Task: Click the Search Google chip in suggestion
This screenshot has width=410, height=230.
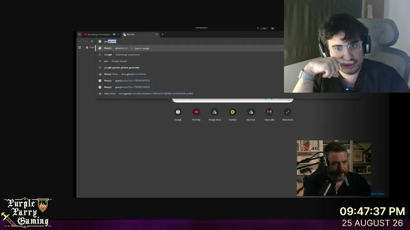Action: click(140, 48)
